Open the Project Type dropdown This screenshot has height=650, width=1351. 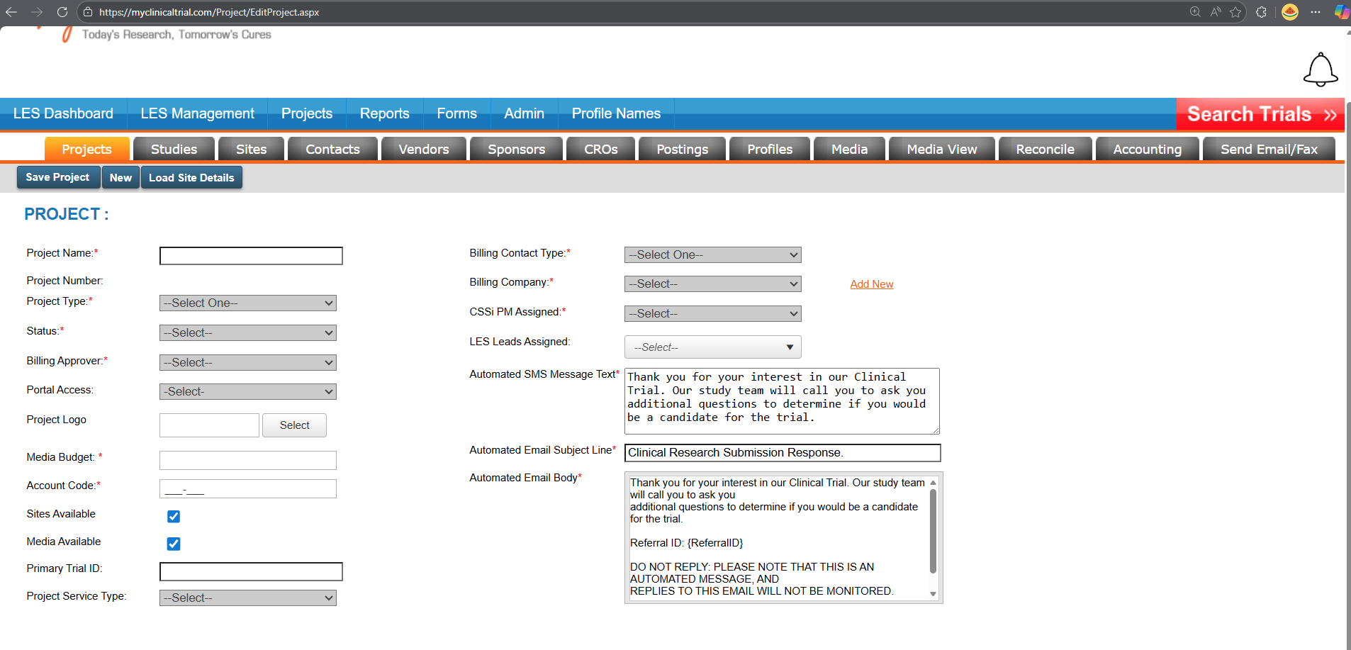tap(248, 303)
